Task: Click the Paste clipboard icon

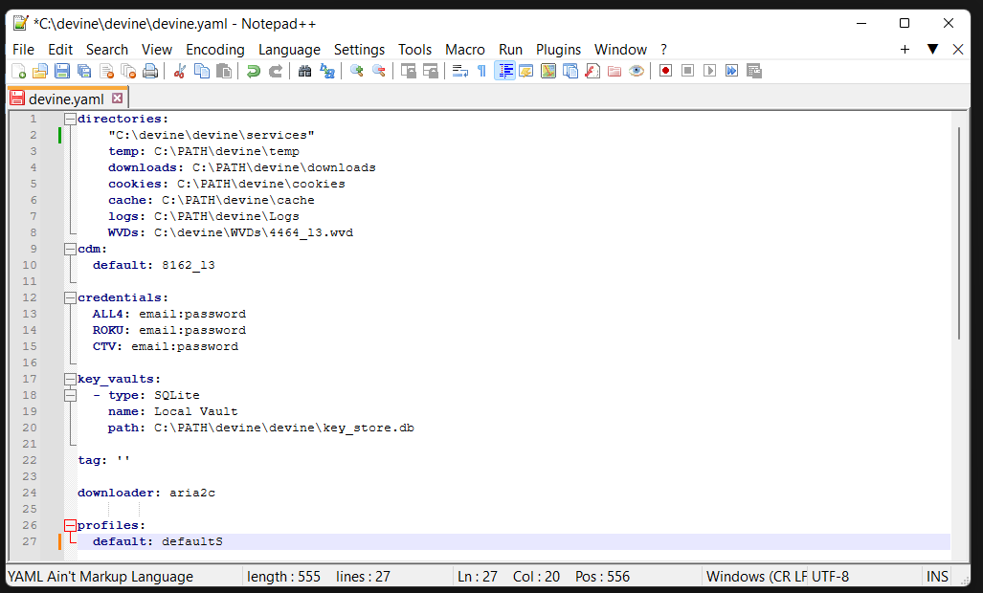Action: click(224, 71)
